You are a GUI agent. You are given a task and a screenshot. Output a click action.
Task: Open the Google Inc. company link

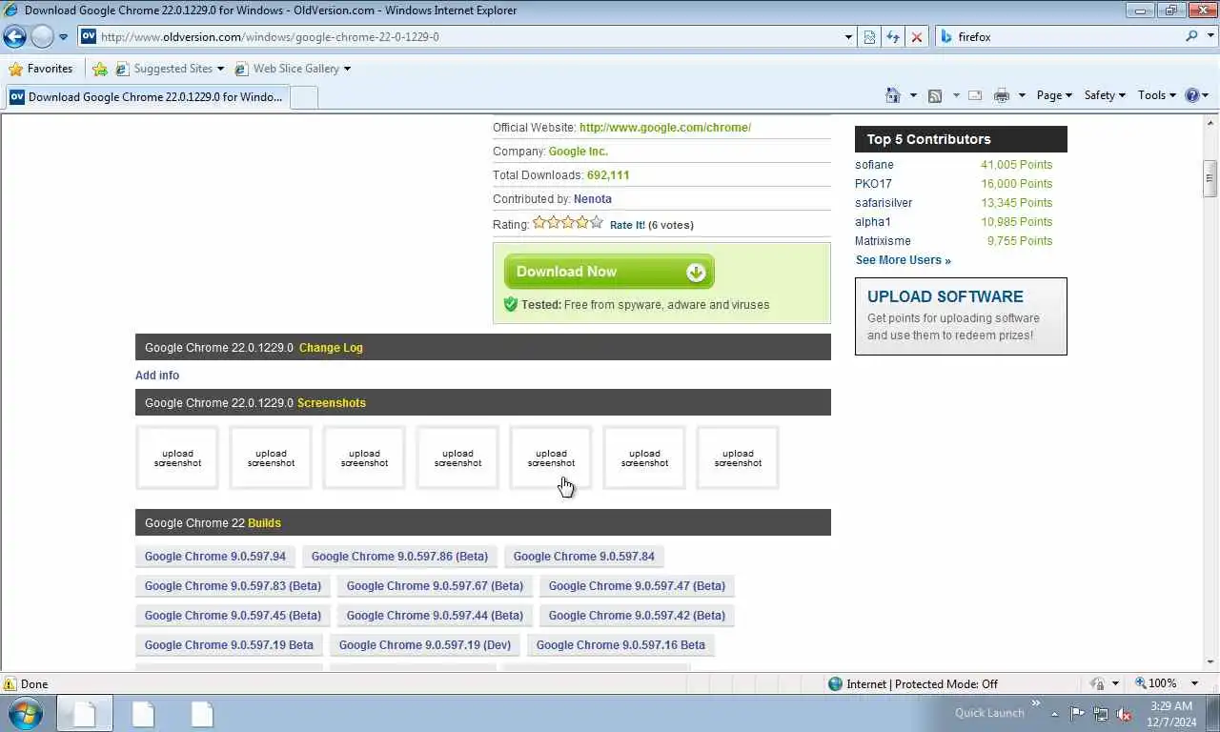click(579, 152)
